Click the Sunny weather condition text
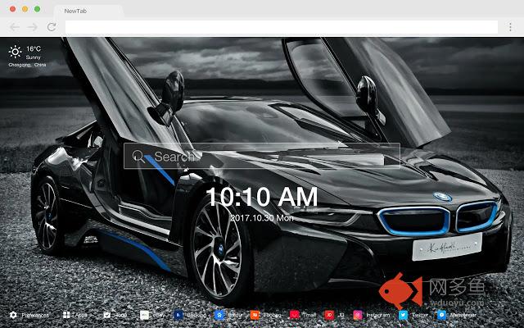 [33, 57]
